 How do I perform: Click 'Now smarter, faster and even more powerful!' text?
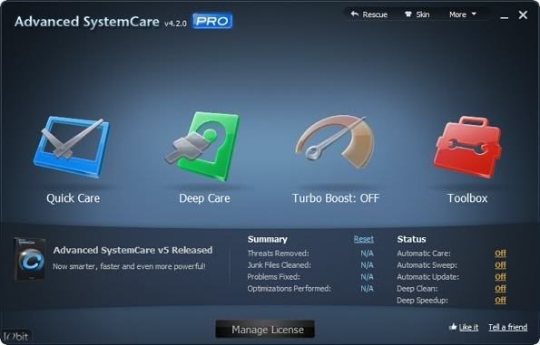click(129, 266)
